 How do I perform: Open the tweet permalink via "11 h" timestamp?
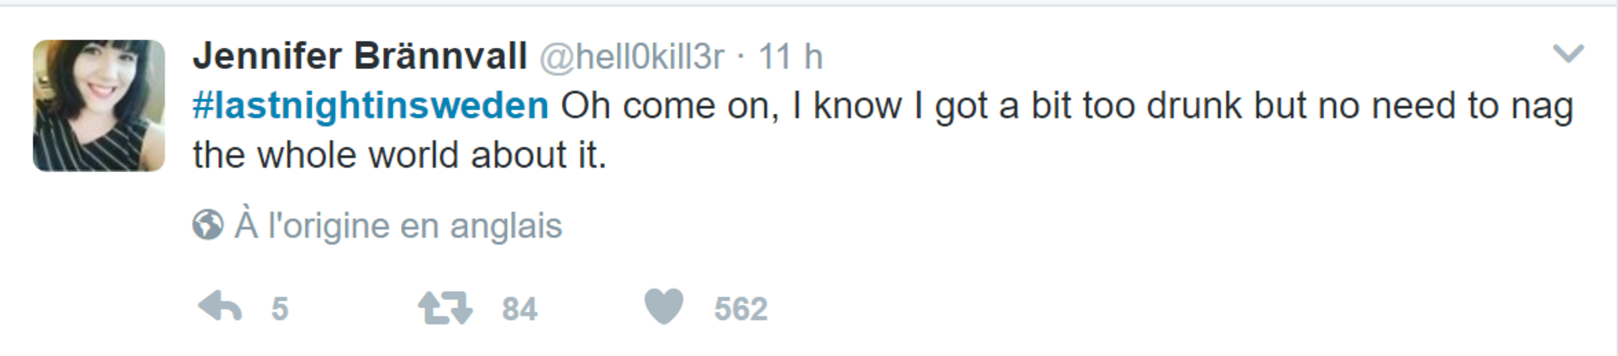(x=790, y=57)
